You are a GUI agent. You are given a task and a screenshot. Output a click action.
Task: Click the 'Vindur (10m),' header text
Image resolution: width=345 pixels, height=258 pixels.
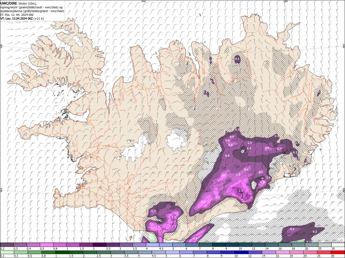click(28, 3)
